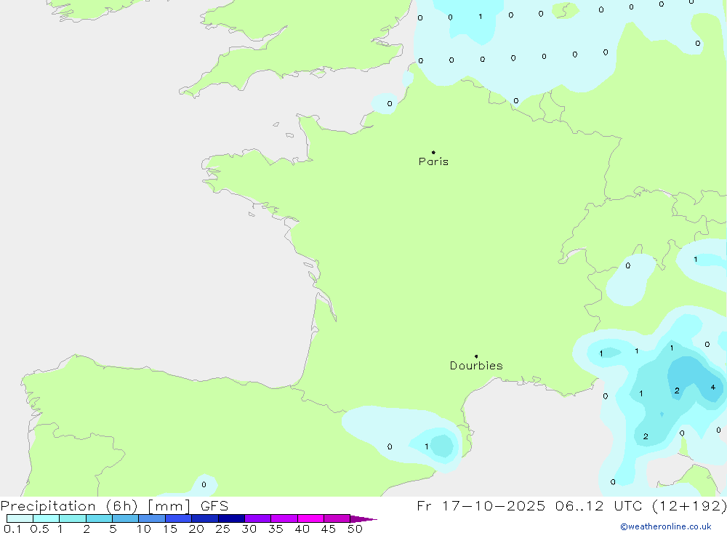This screenshot has width=727, height=533.
Task: Pick the 20–25 mm legend color swatch
Action: click(205, 518)
